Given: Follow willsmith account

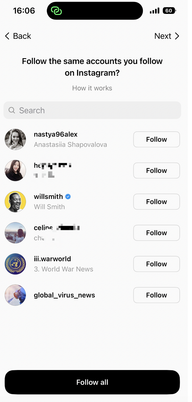Looking at the screenshot, I should pos(156,202).
